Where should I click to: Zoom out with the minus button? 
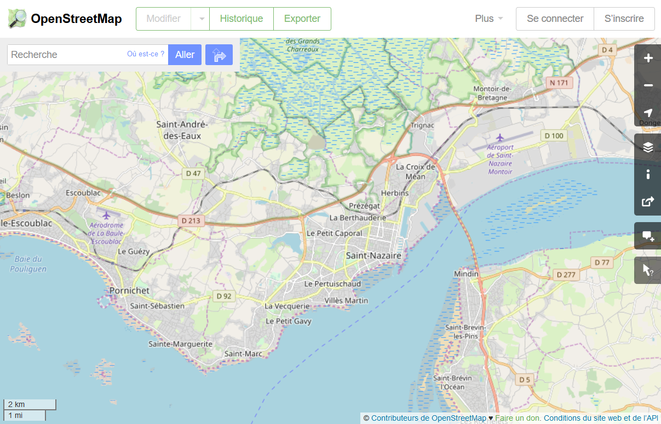pos(648,85)
